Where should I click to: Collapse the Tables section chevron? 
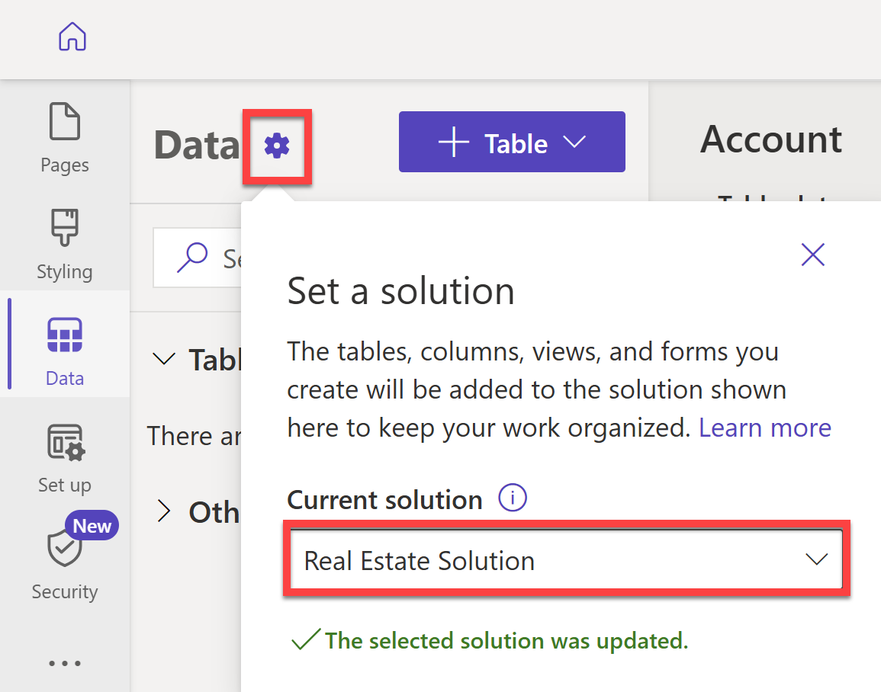point(163,359)
